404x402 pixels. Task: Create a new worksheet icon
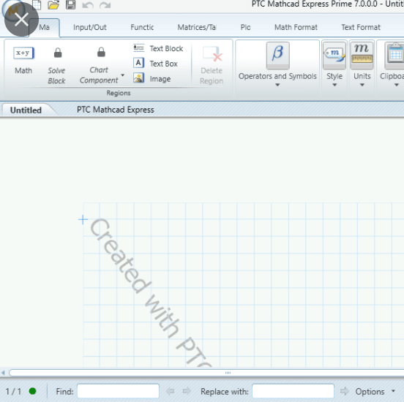pos(37,4)
